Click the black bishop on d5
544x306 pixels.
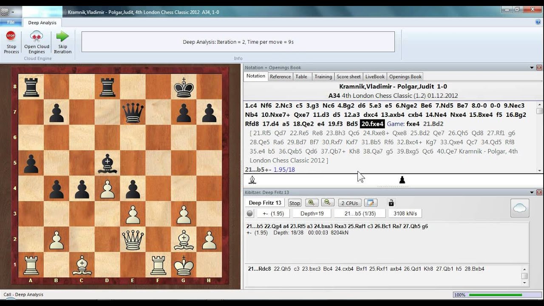(108, 164)
